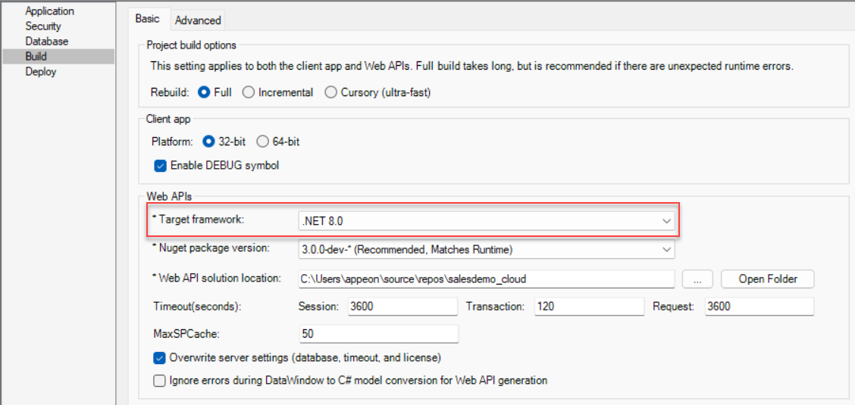Open the Deploy section in sidebar
This screenshot has height=405, width=855.
41,72
